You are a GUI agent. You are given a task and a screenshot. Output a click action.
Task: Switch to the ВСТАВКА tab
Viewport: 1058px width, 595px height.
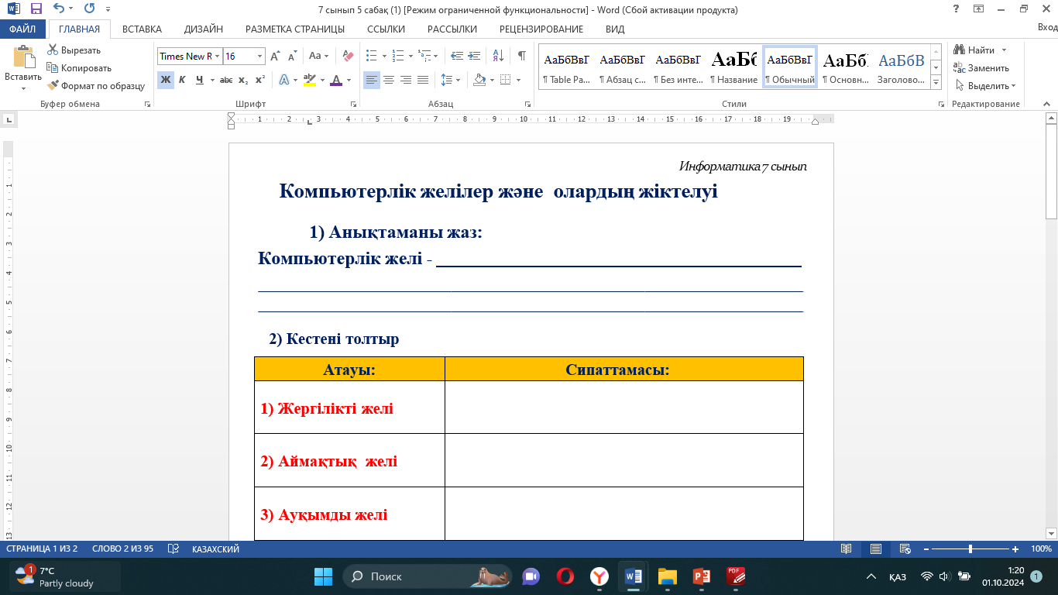coord(142,29)
